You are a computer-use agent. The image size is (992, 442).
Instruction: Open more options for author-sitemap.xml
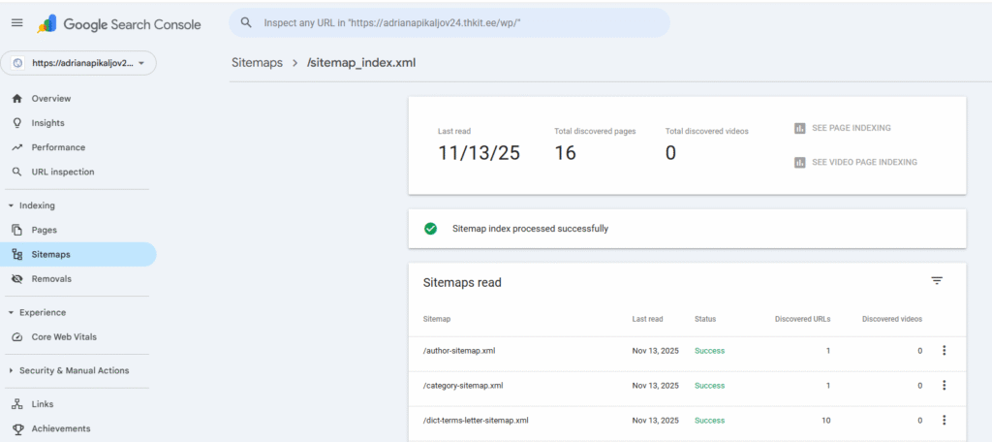944,351
